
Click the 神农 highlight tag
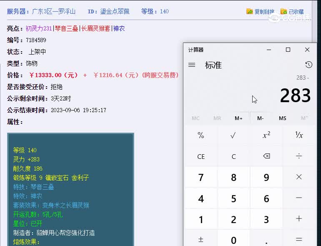pos(119,28)
